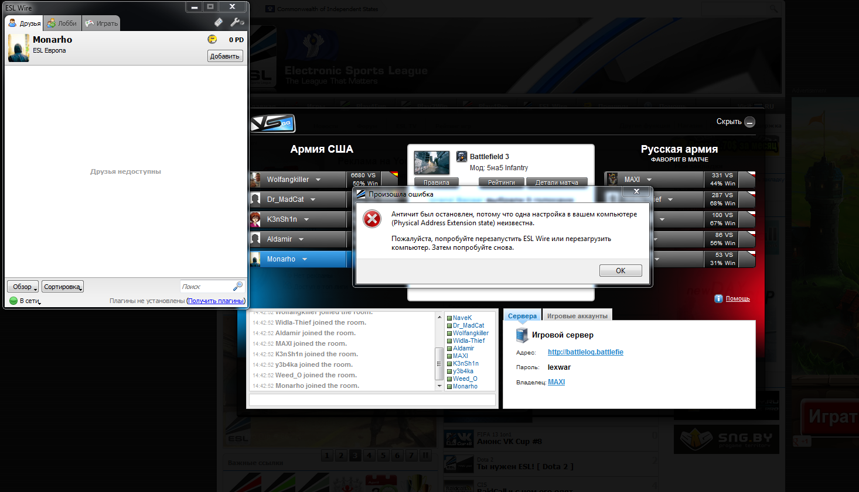
Task: Open owner MAXI profile link
Action: [556, 382]
